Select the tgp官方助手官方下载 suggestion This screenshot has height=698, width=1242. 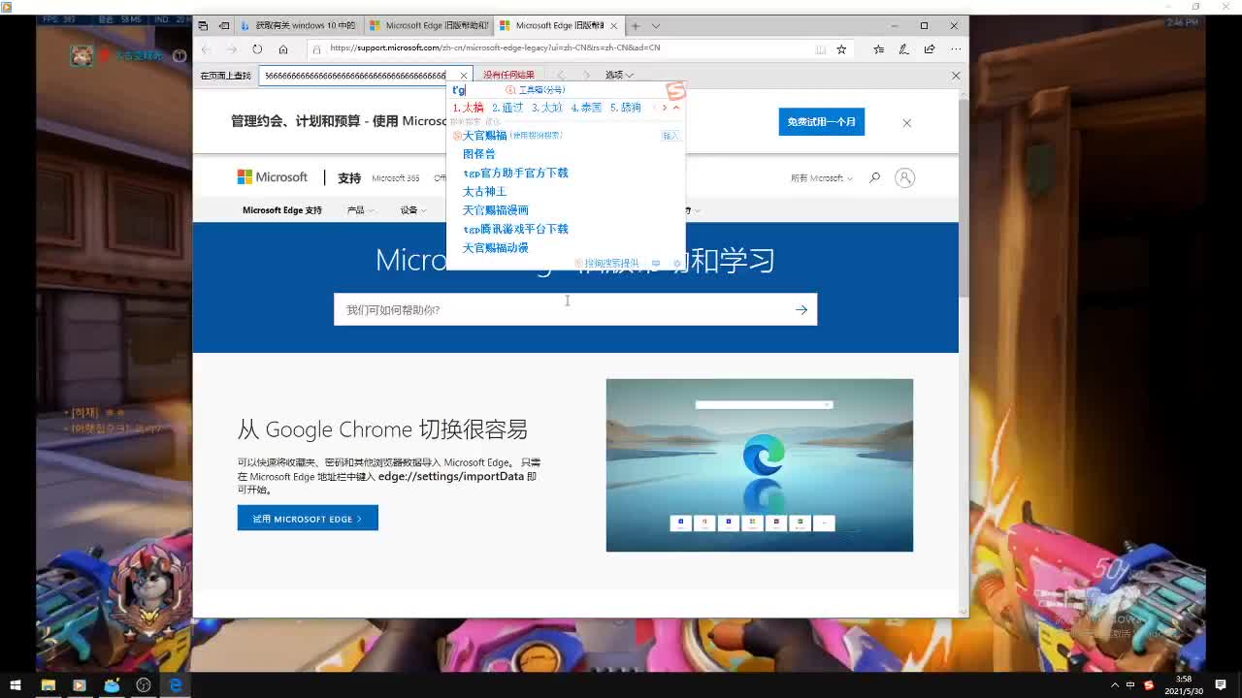(515, 173)
